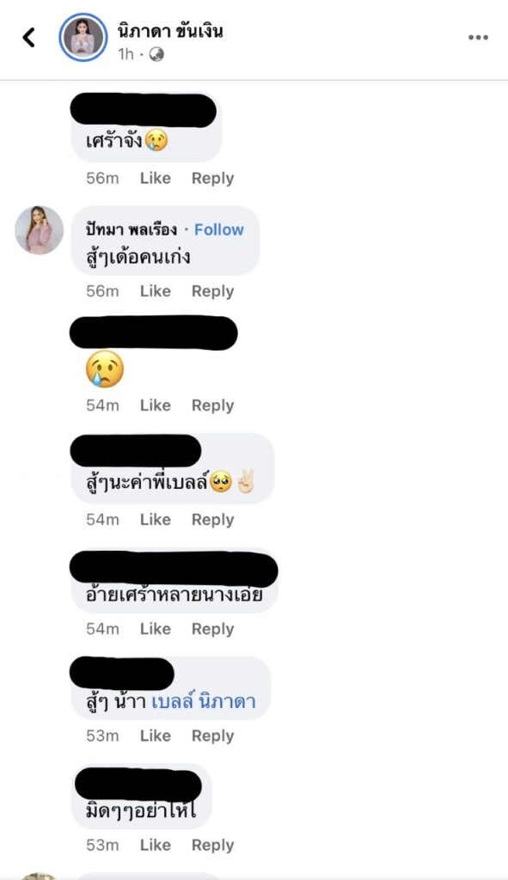Like the อ้ายเศร้าหลายนางเอ่ย comment
The height and width of the screenshot is (880, 508).
coord(156,628)
